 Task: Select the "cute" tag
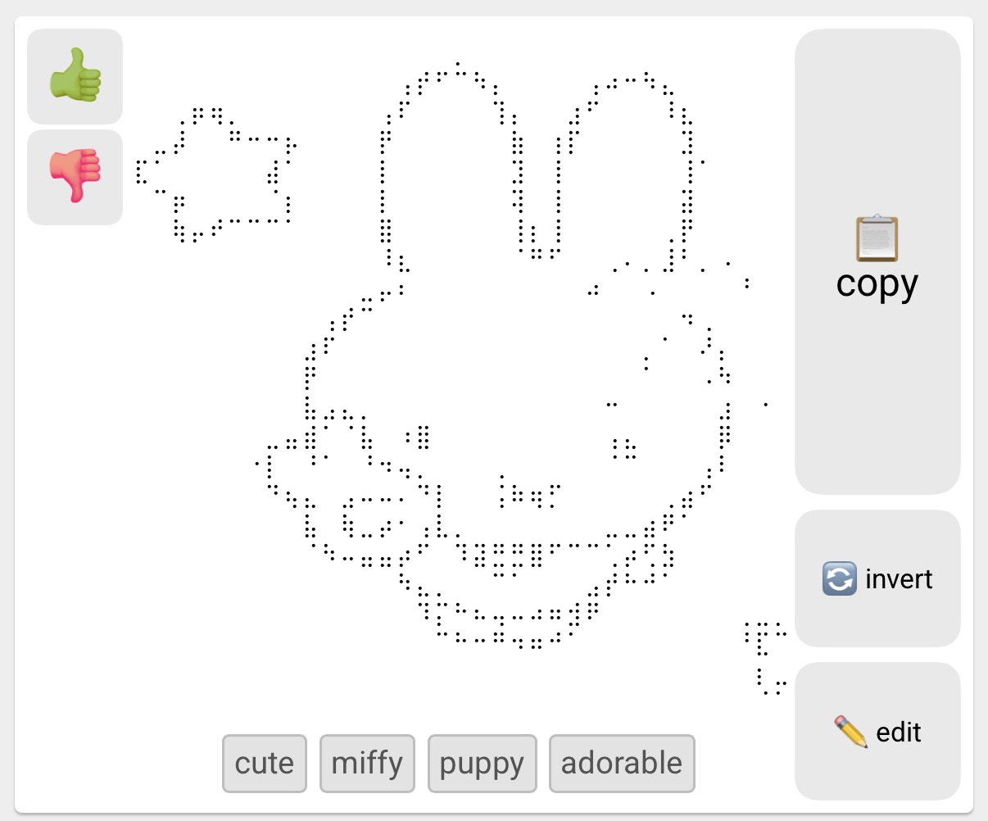[x=265, y=763]
